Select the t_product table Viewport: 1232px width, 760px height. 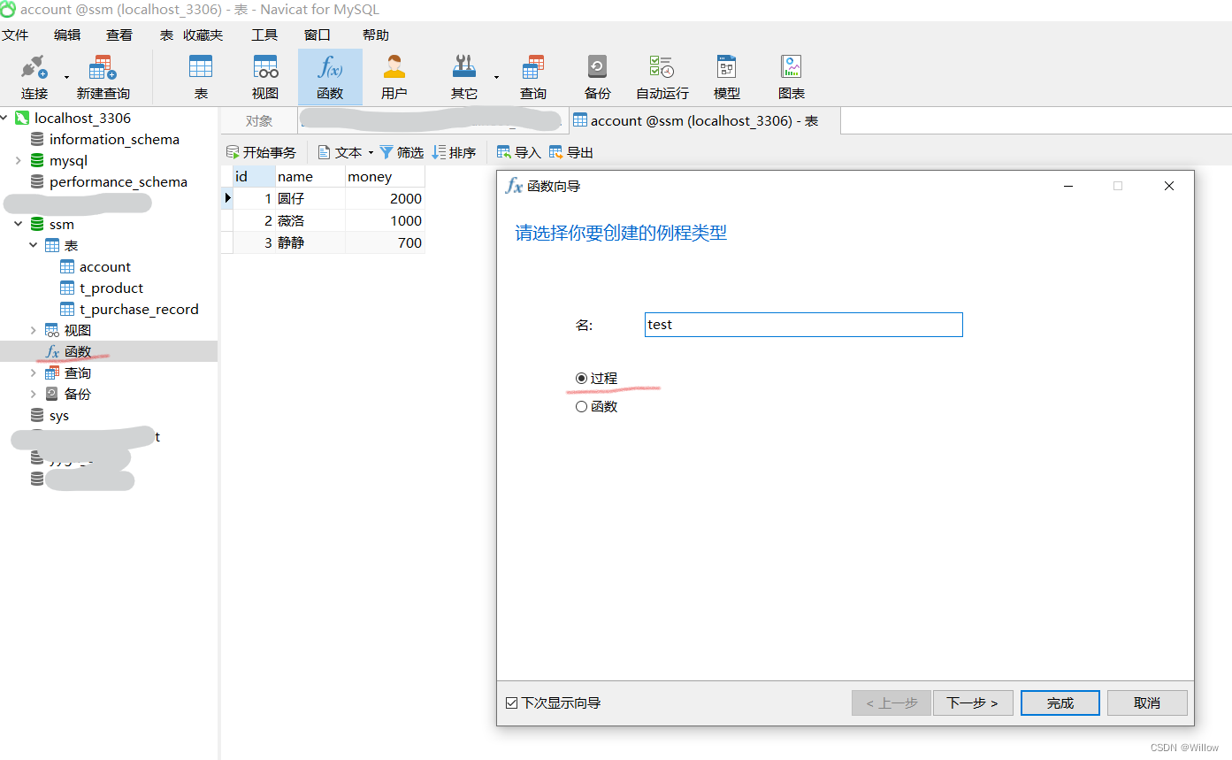point(111,288)
